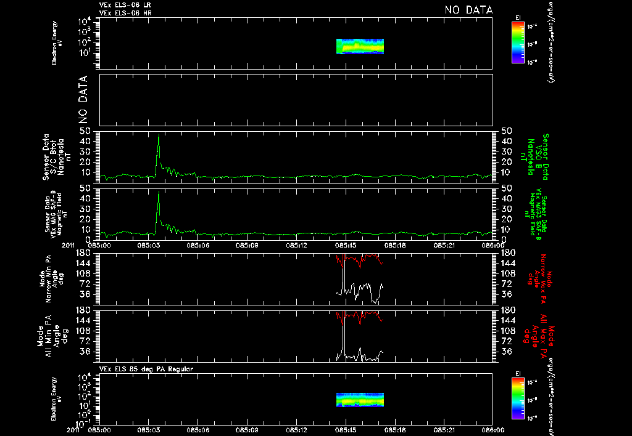Viewport: 632px width, 436px height.
Task: Click the "EI" label above the top color bar
Action: [518, 18]
